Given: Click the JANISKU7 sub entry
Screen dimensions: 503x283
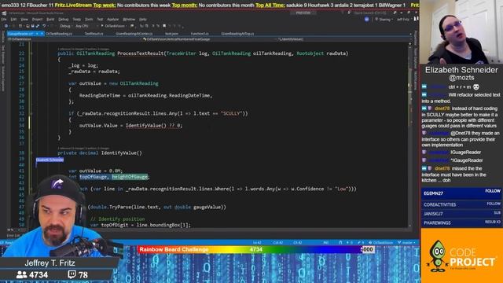Looking at the screenshot, I should click(461, 213).
